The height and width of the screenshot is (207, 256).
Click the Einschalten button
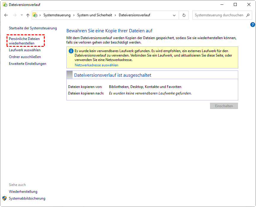(224, 106)
